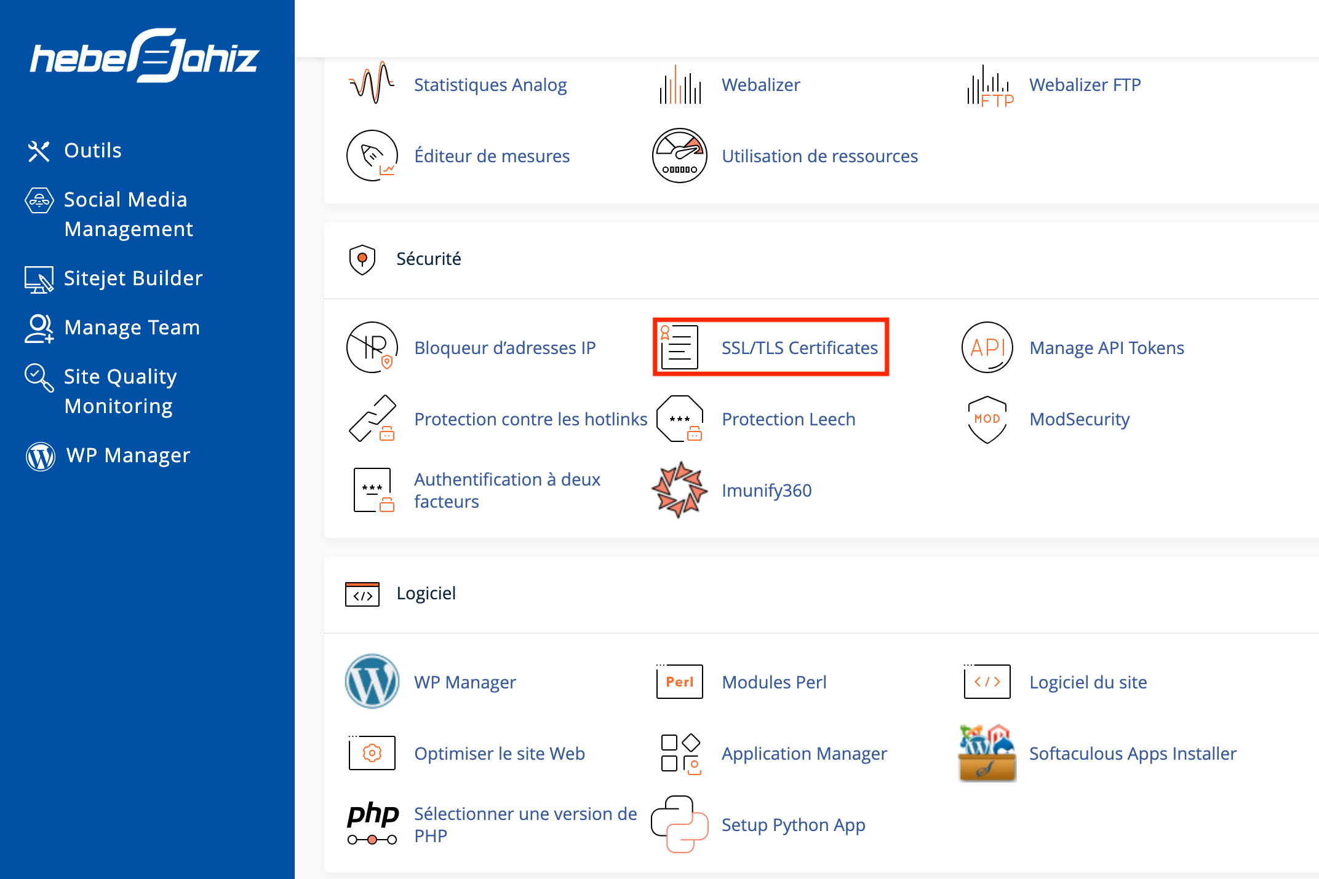Open the Application Manager link
Image resolution: width=1319 pixels, height=879 pixels.
(804, 753)
